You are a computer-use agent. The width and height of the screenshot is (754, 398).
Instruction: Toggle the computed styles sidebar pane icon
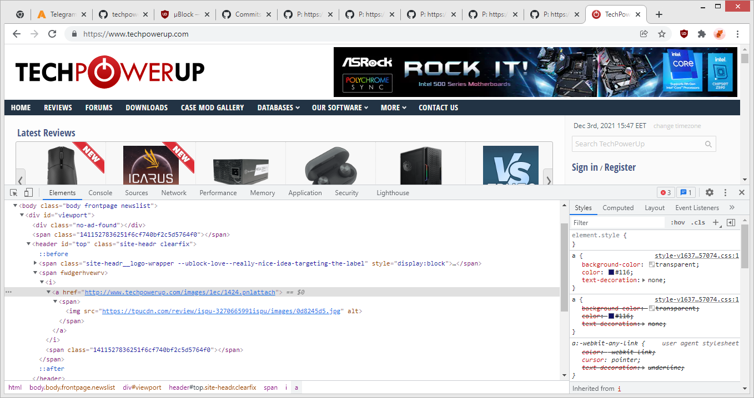point(731,222)
